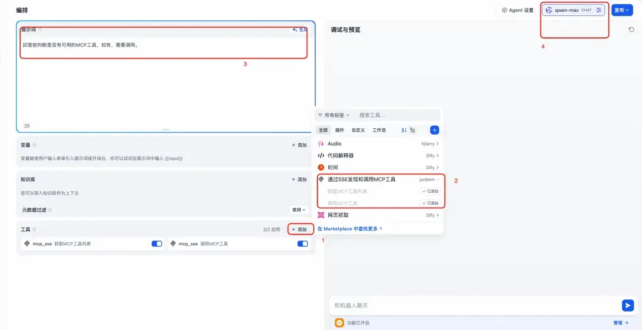Image resolution: width=642 pixels, height=330 pixels.
Task: Click the 调用MCP工具 entry in tool picker
Action: (342, 203)
